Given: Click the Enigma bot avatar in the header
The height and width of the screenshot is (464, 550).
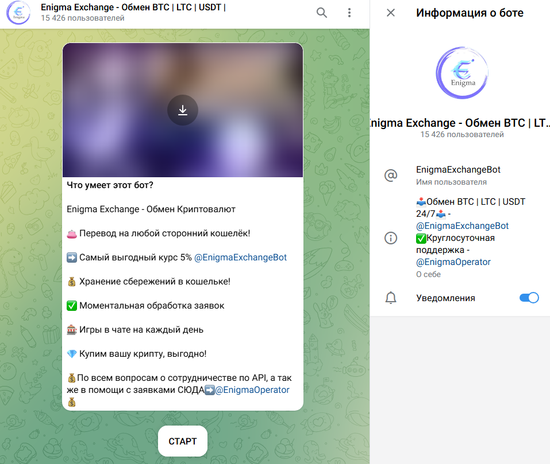Looking at the screenshot, I should [x=18, y=13].
